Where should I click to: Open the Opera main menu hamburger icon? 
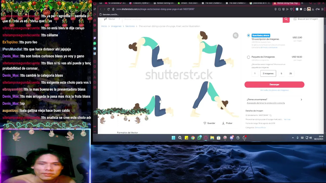(323, 9)
